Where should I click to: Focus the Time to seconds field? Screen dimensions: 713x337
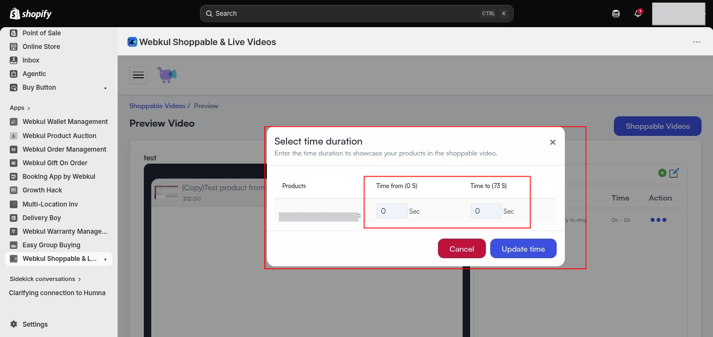pyautogui.click(x=486, y=211)
